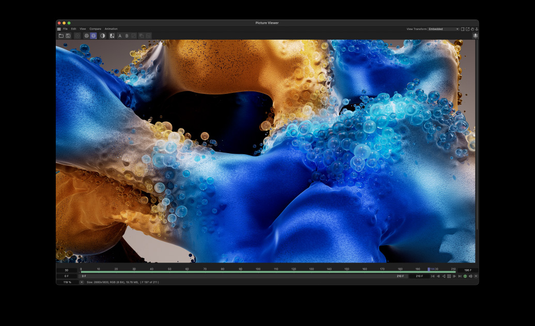The width and height of the screenshot is (535, 326).
Task: Open the Compare menu
Action: pyautogui.click(x=95, y=29)
